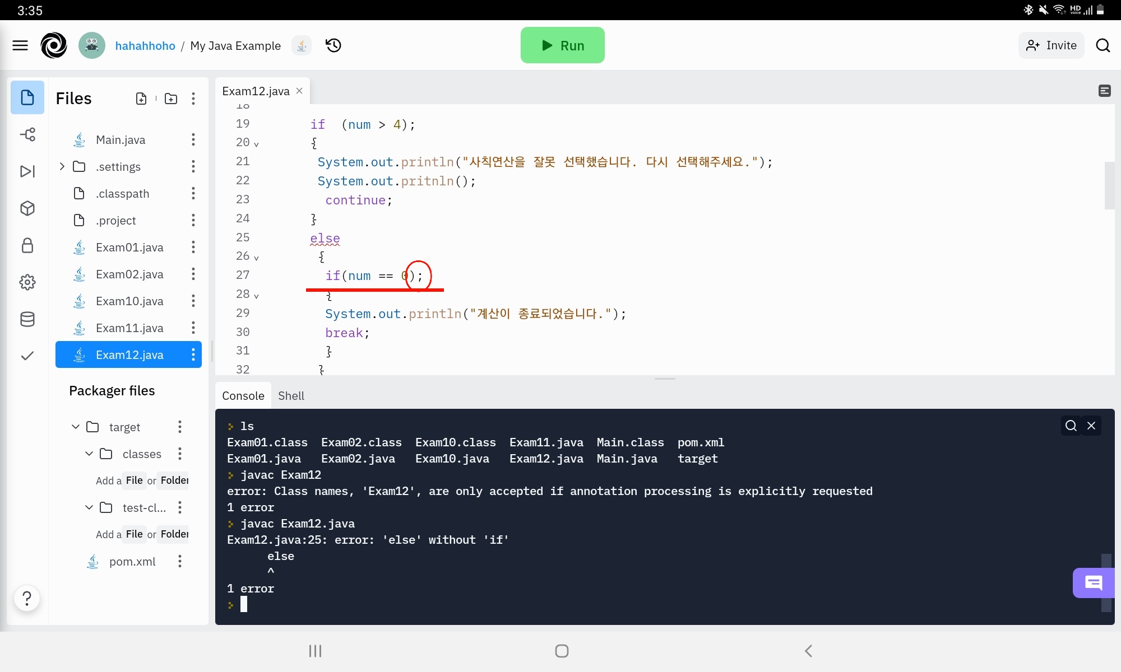The height and width of the screenshot is (672, 1121).
Task: Open the hamburger menu
Action: pos(20,45)
